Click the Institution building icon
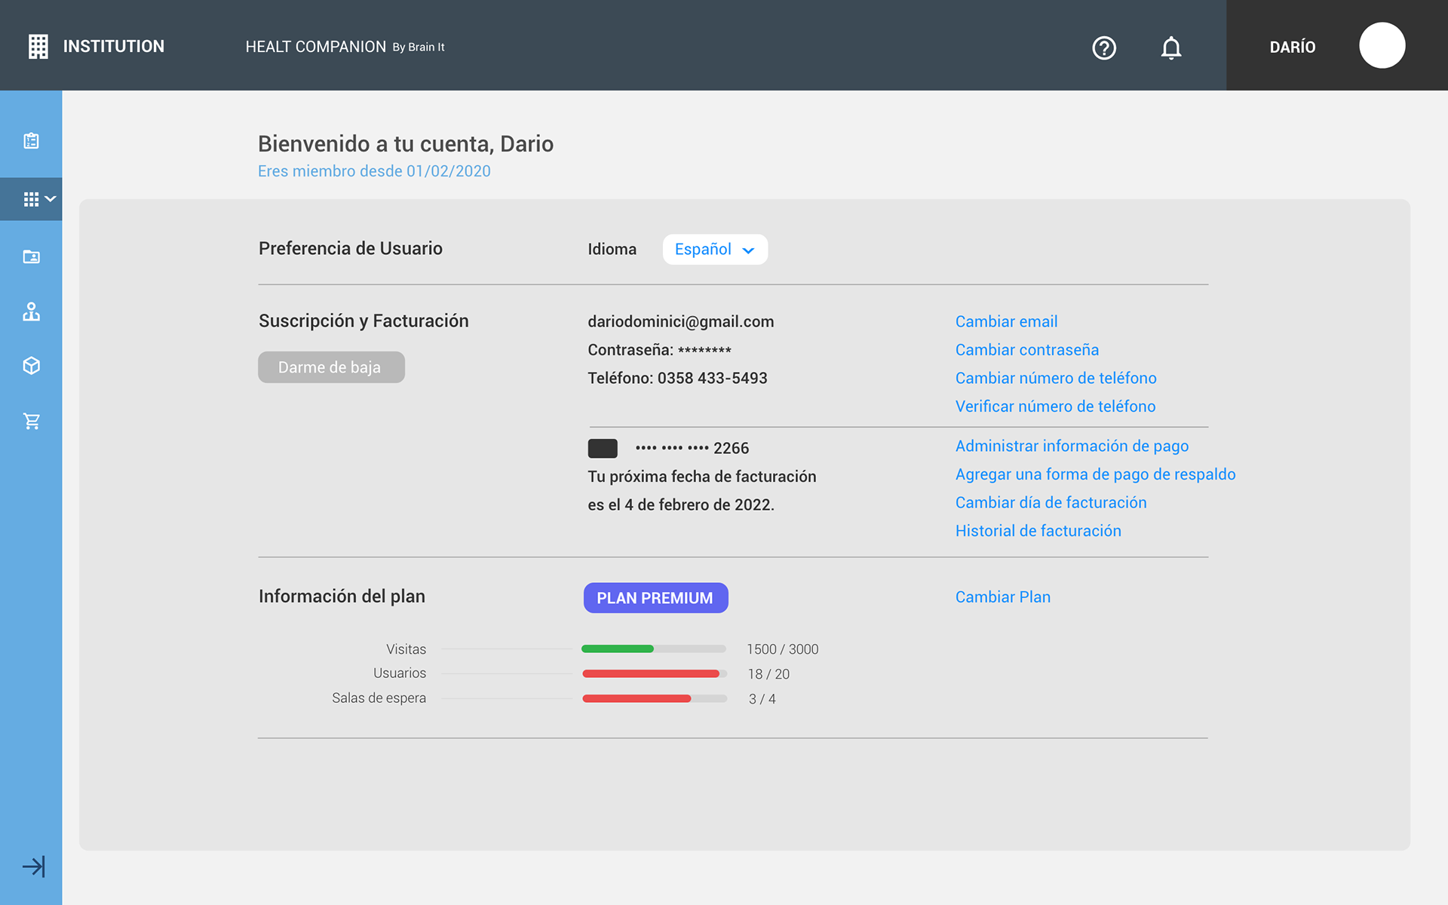 (38, 47)
